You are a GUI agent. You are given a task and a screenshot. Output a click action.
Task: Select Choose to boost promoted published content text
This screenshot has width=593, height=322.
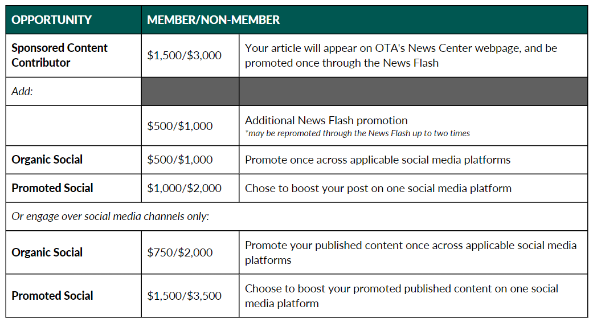[x=401, y=296]
